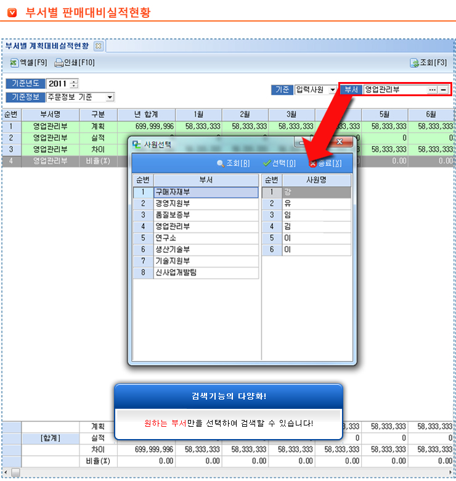Viewport: 456px width, 481px height.
Task: Click the 선택[O] checkmark in the dialog
Action: click(267, 163)
